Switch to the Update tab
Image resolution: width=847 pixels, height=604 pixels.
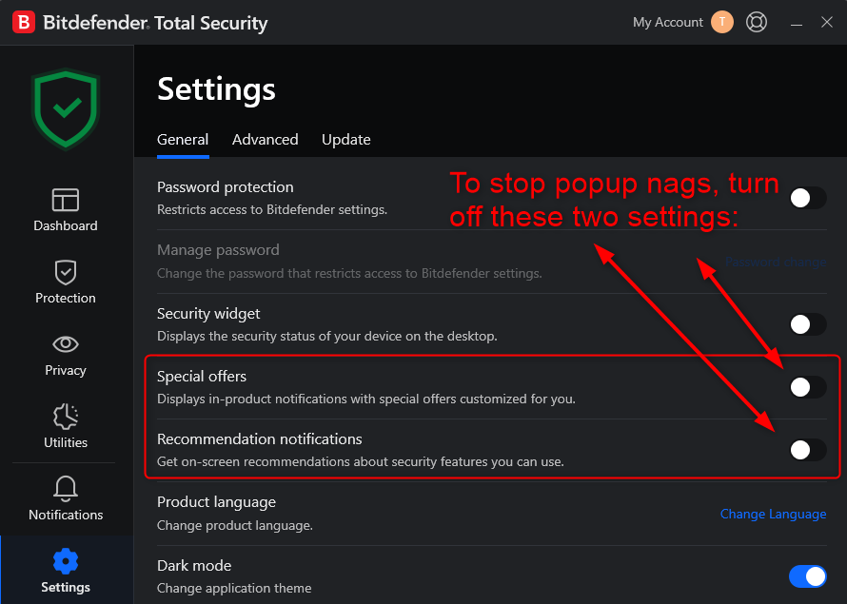pos(345,140)
